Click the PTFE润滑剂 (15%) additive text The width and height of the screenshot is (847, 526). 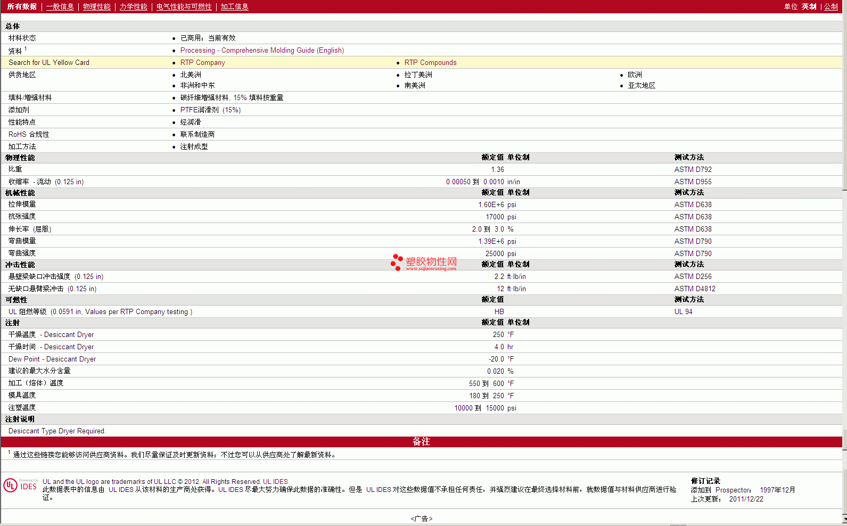coord(210,110)
